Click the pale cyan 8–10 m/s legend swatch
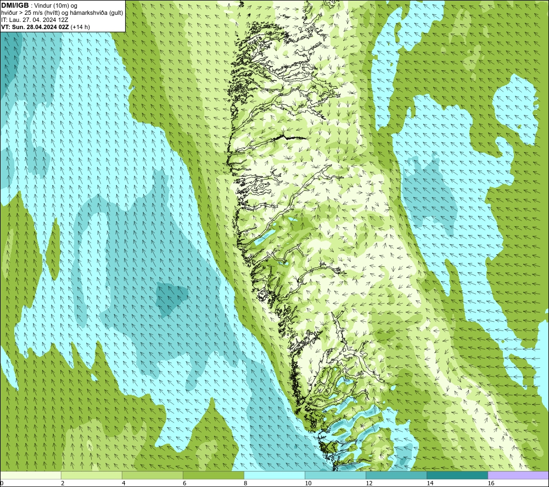The image size is (549, 487). click(274, 475)
